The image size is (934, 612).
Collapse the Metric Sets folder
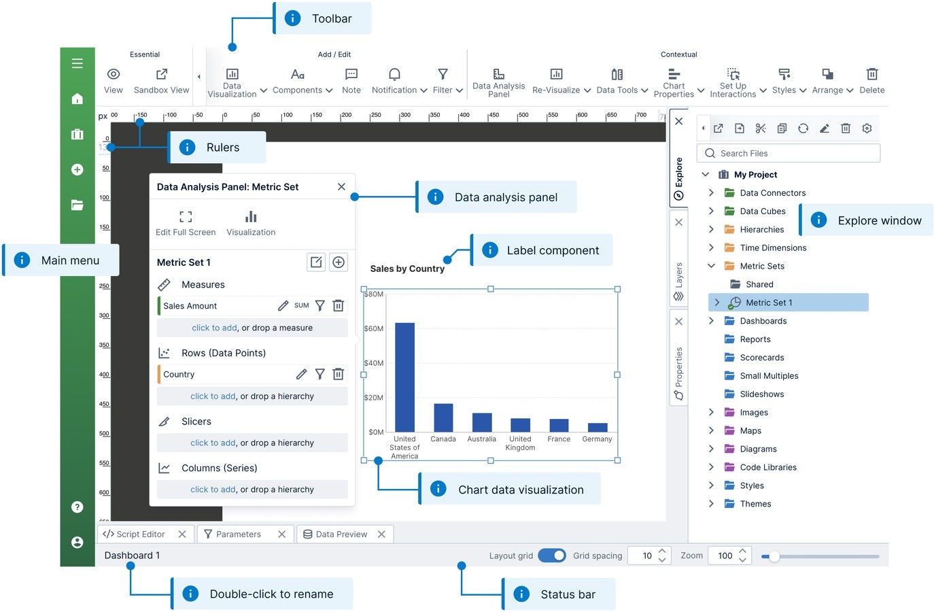[x=711, y=266]
